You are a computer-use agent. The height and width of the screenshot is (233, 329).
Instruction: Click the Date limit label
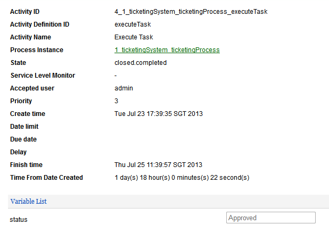click(24, 127)
